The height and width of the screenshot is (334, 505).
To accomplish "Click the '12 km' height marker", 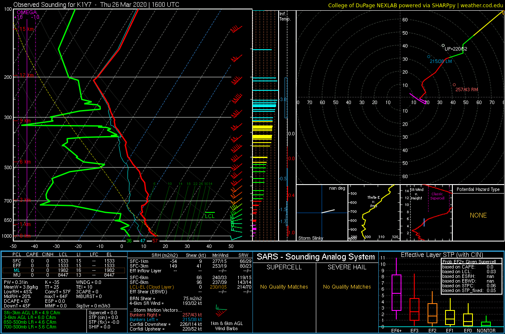I will [x=27, y=75].
